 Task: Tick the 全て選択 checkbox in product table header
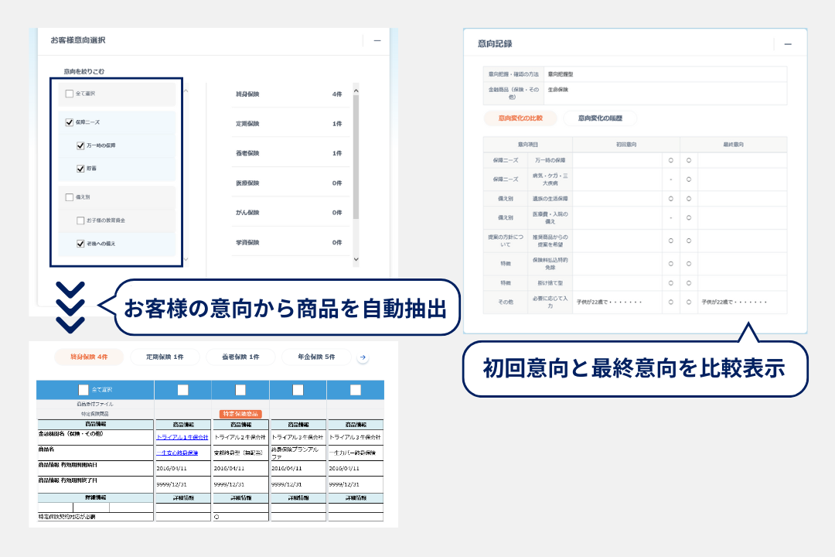point(83,390)
